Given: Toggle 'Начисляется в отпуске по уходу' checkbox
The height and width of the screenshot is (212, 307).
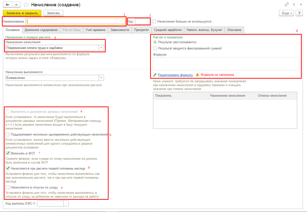Looking at the screenshot, I should click(x=8, y=187).
